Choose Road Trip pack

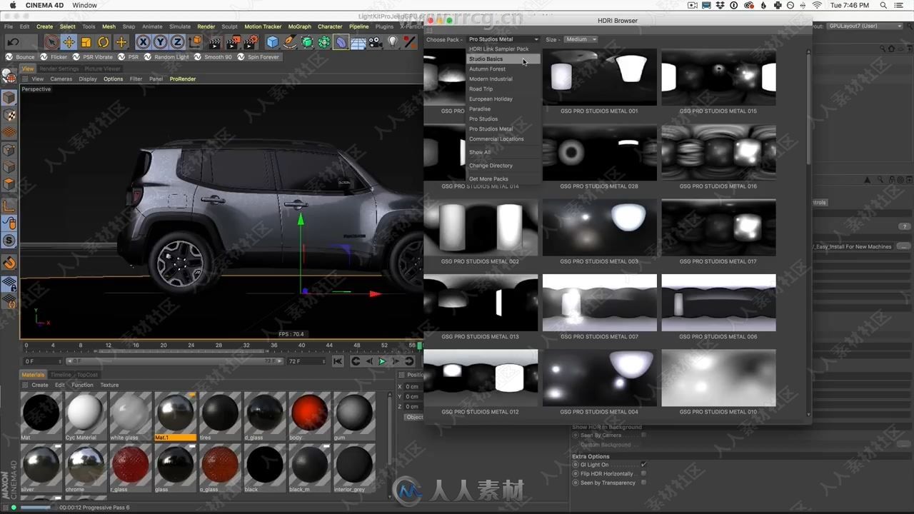tap(503, 89)
